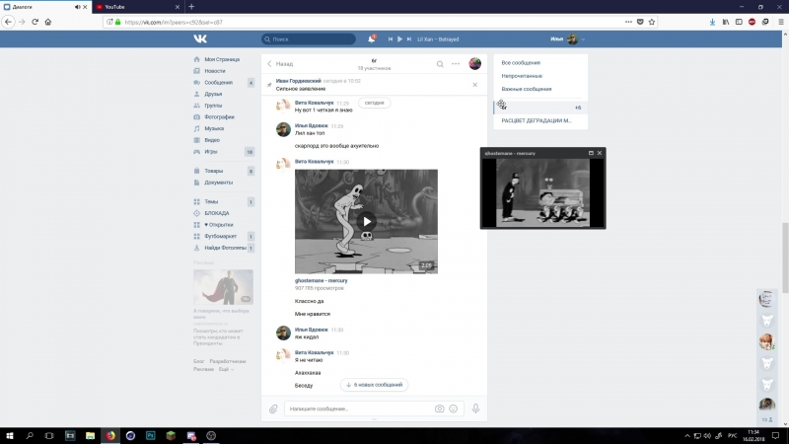Go back with the Назад button
Image resolution: width=789 pixels, height=444 pixels.
pos(280,64)
